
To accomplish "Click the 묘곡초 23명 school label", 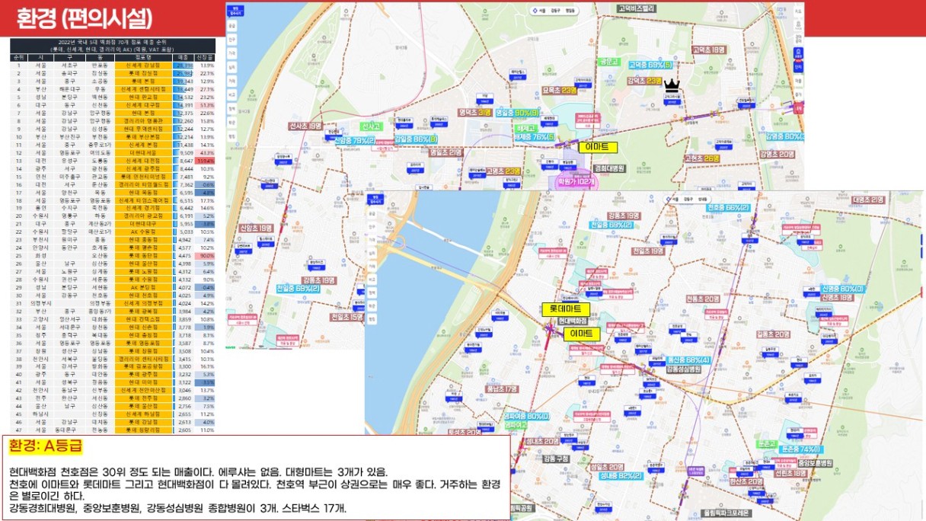I will (558, 91).
